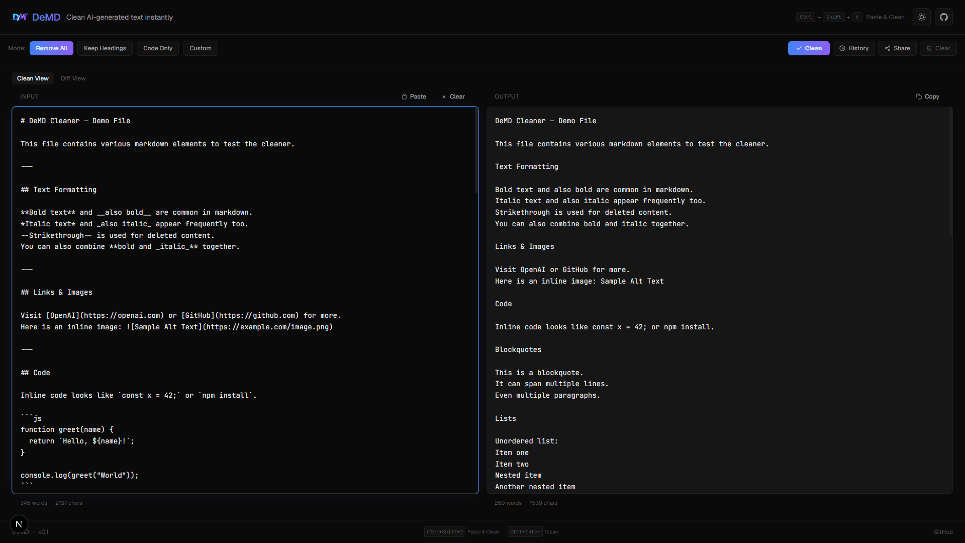Click the output panel scrollbar
Screen dimensions: 965x543
pos(950,172)
